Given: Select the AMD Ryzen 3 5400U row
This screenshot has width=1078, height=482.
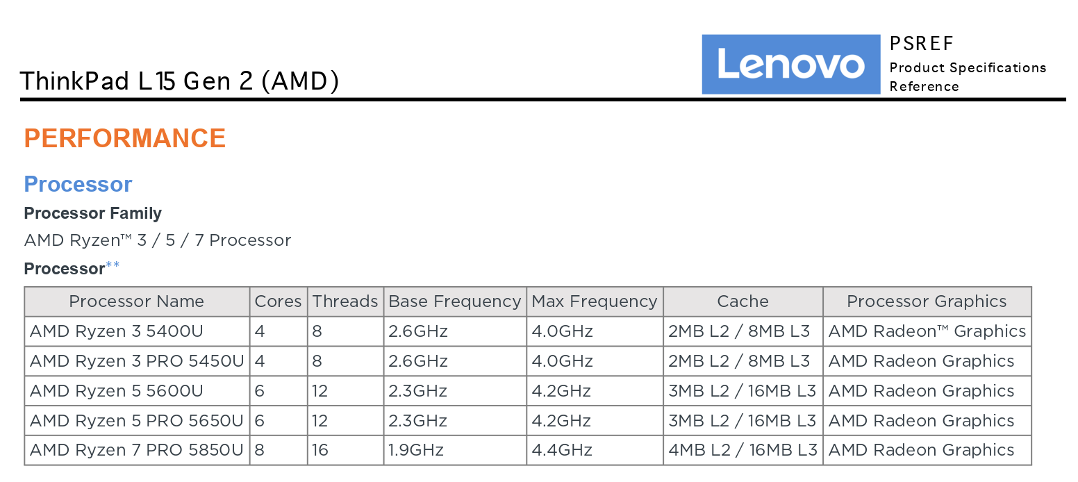Looking at the screenshot, I should (528, 331).
